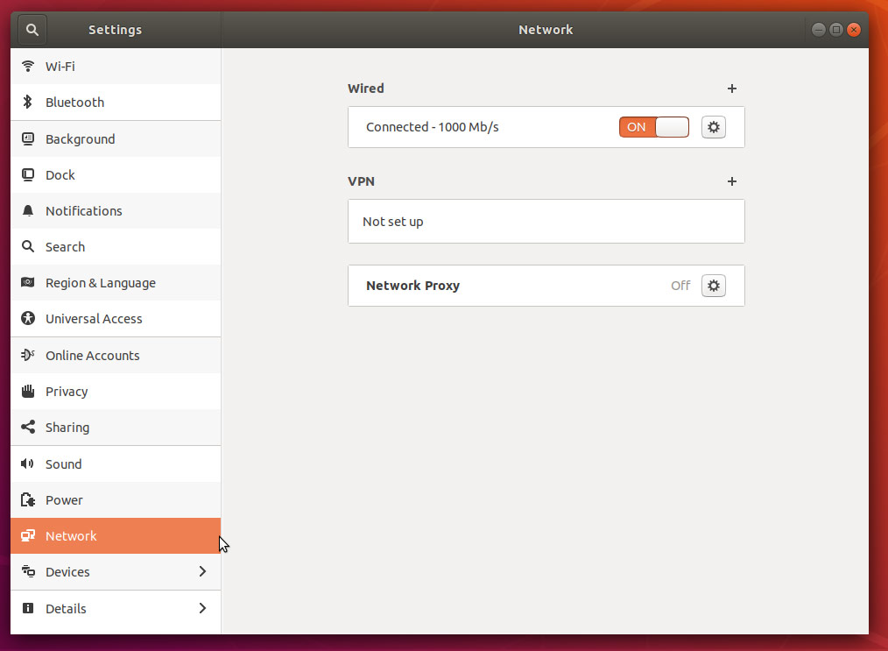Image resolution: width=888 pixels, height=651 pixels.
Task: Click the Search magnifier icon in sidebar list
Action: [x=28, y=246]
